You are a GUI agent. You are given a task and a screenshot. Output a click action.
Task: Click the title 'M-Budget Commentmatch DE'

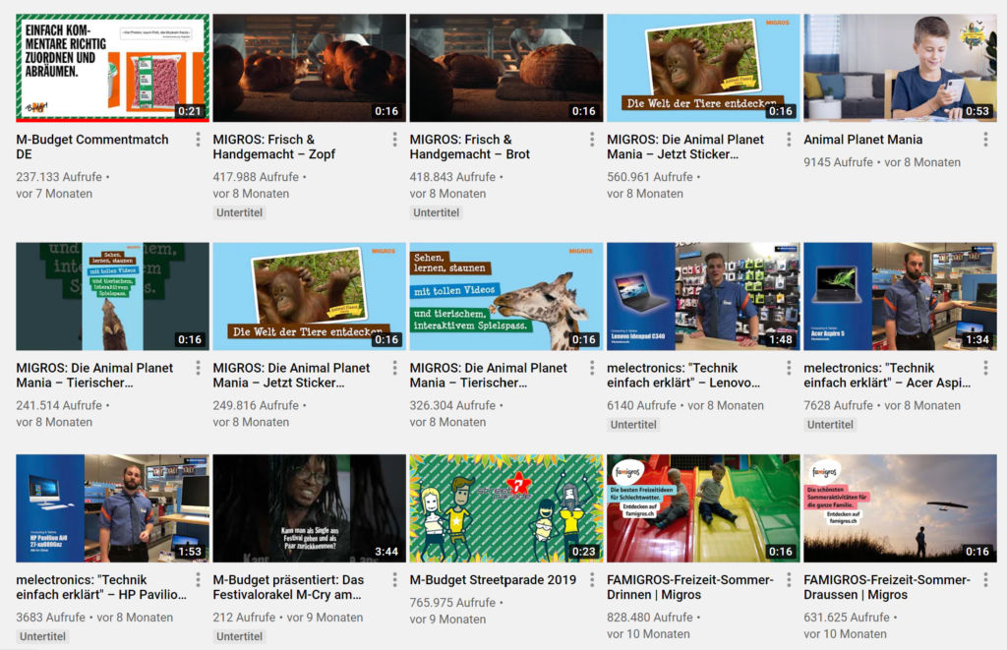point(92,148)
